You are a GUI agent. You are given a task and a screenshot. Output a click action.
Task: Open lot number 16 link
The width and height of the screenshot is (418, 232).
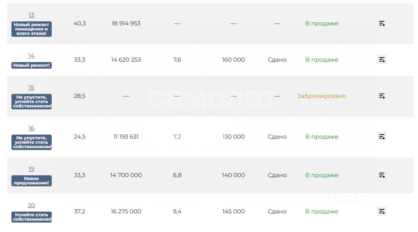[31, 128]
